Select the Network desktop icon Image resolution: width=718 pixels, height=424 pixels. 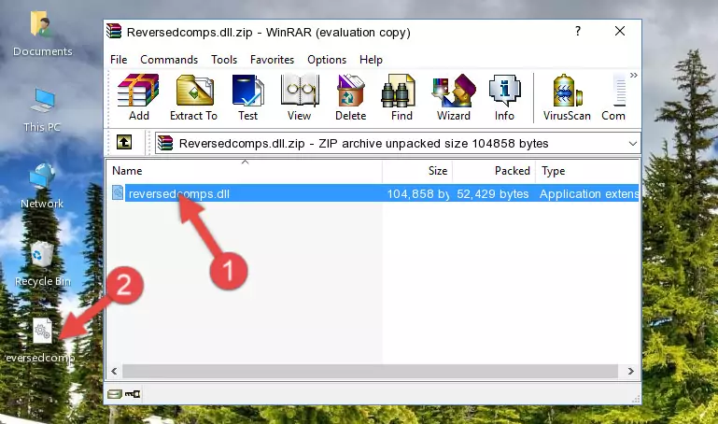(42, 186)
